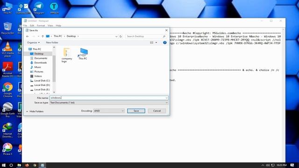Open the Action Center notifications
This screenshot has width=299, height=168.
click(x=292, y=165)
